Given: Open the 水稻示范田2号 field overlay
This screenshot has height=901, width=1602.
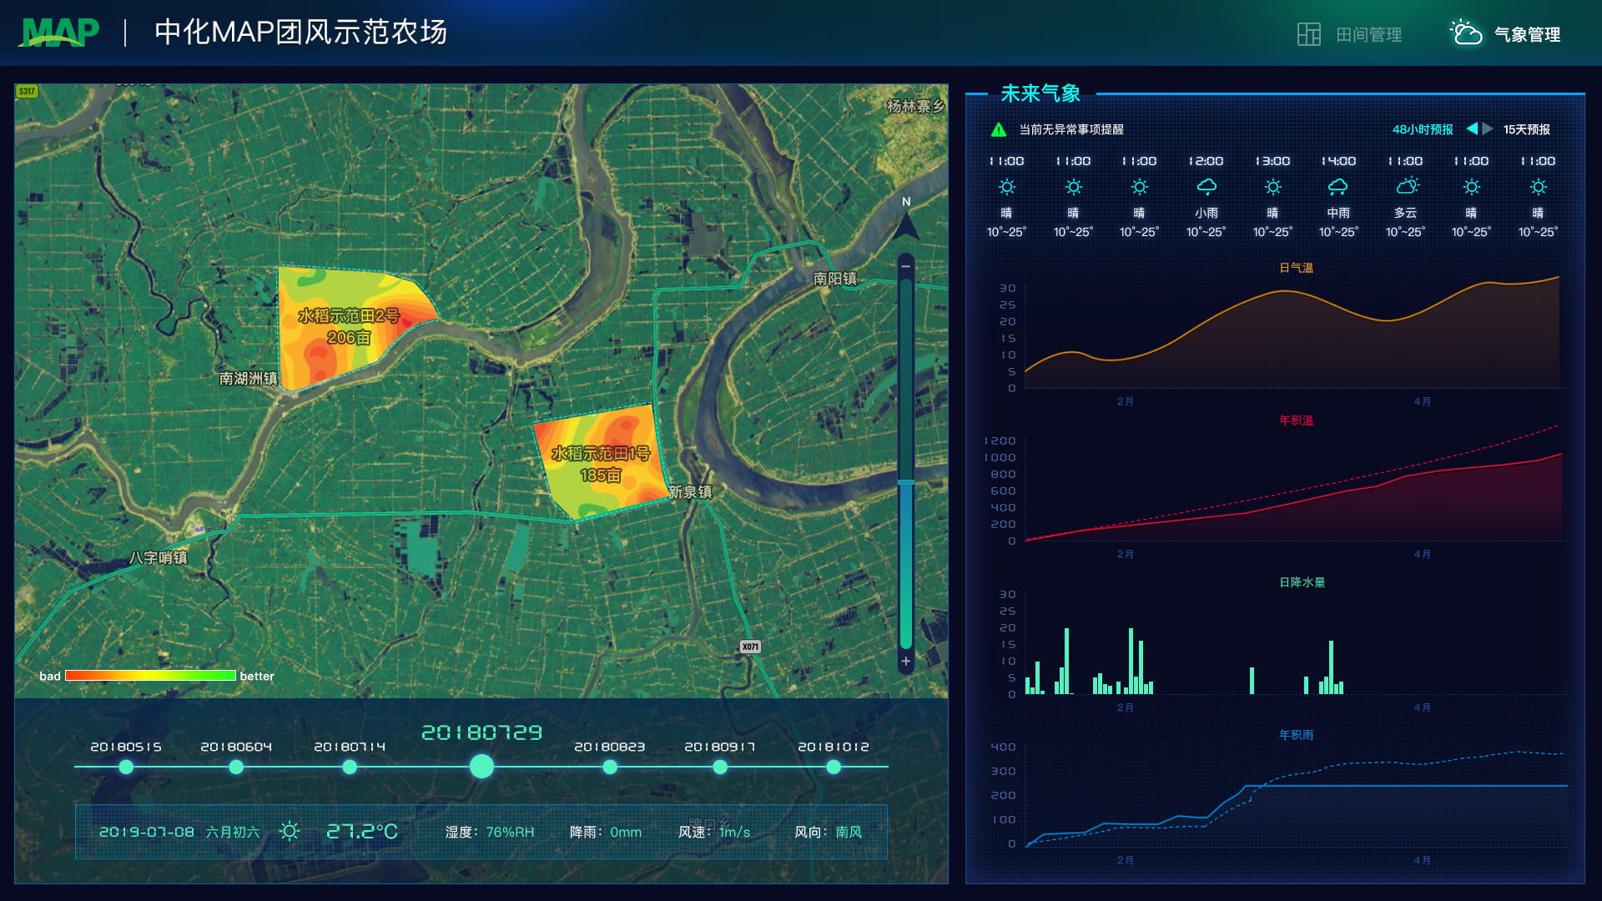Looking at the screenshot, I should (x=349, y=326).
